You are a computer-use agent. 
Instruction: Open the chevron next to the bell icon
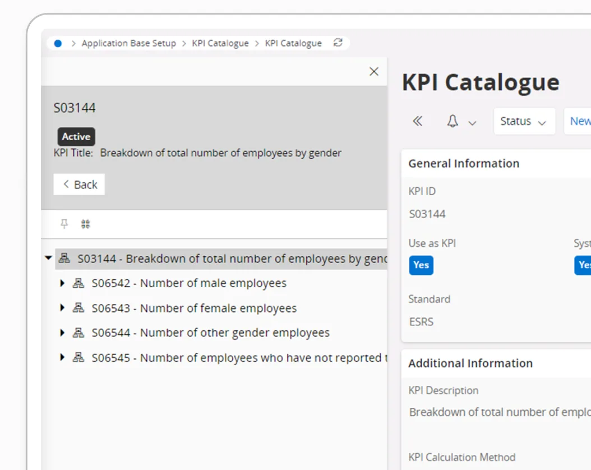pyautogui.click(x=472, y=121)
